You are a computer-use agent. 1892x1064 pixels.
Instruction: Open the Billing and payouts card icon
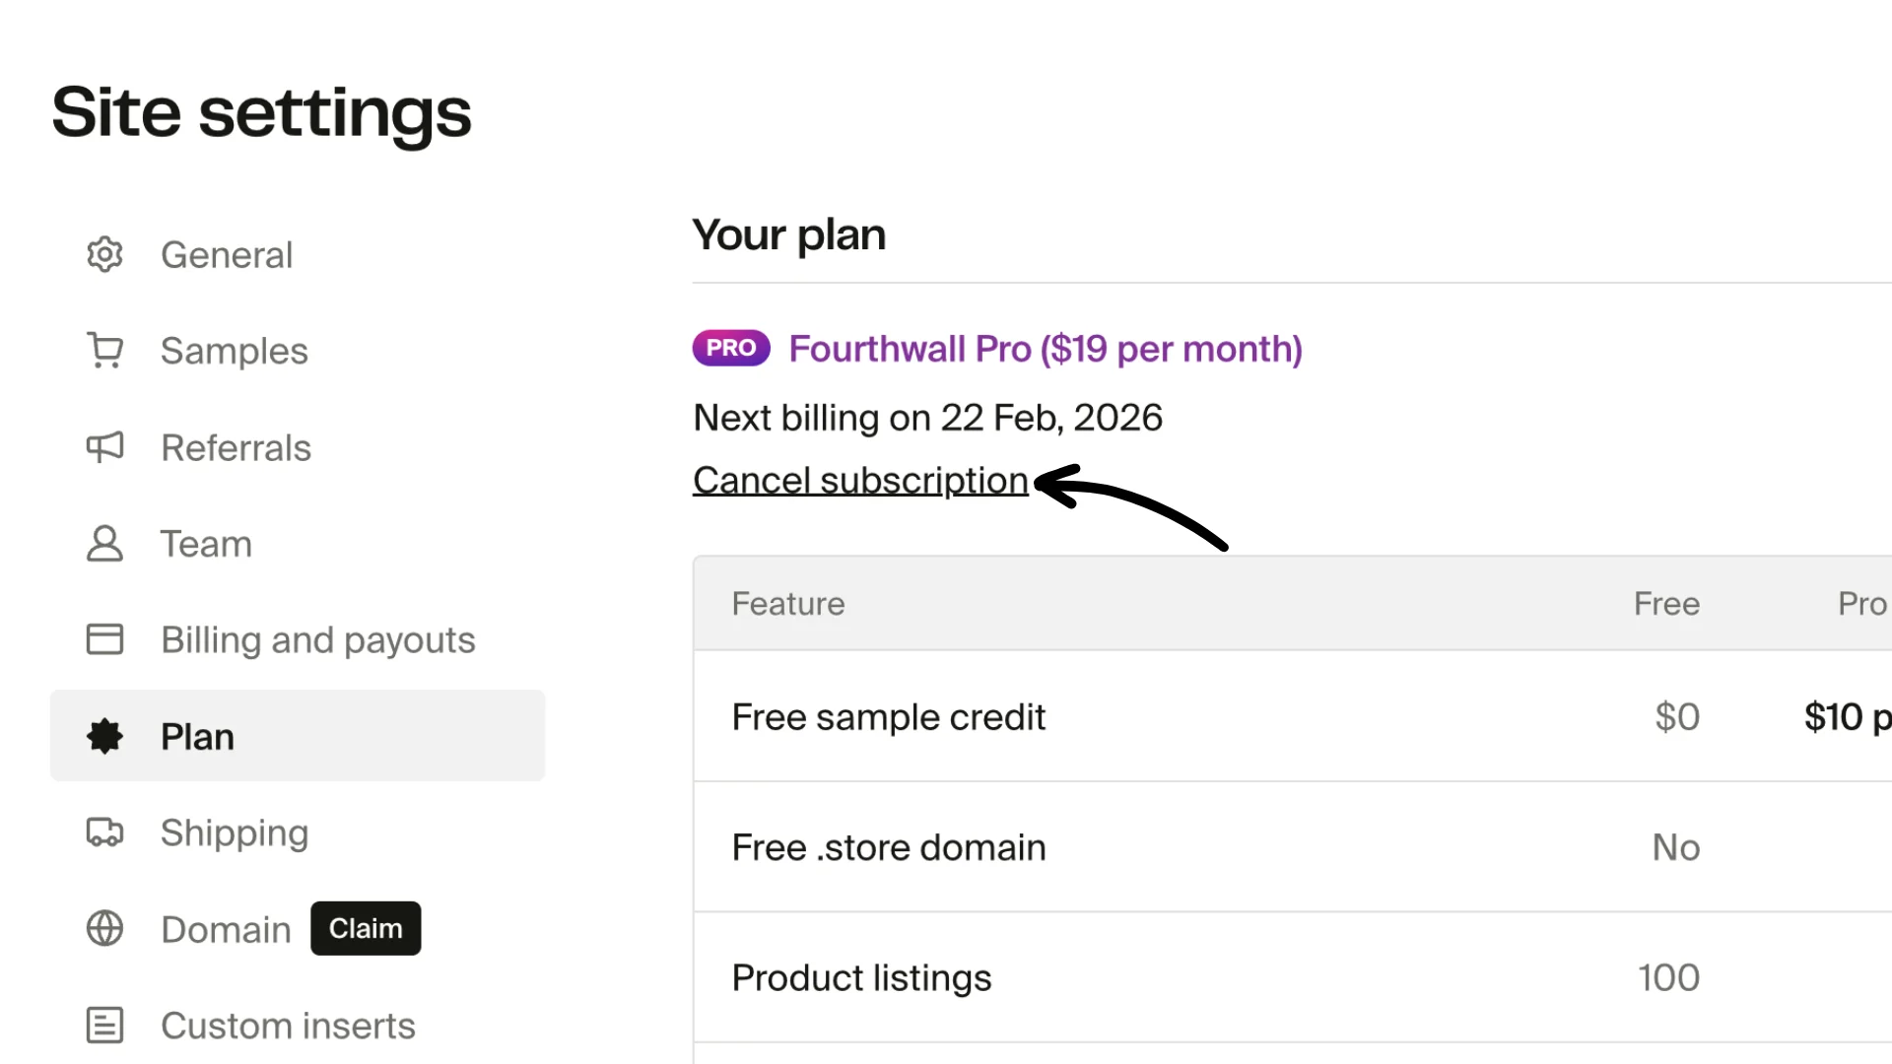tap(104, 639)
